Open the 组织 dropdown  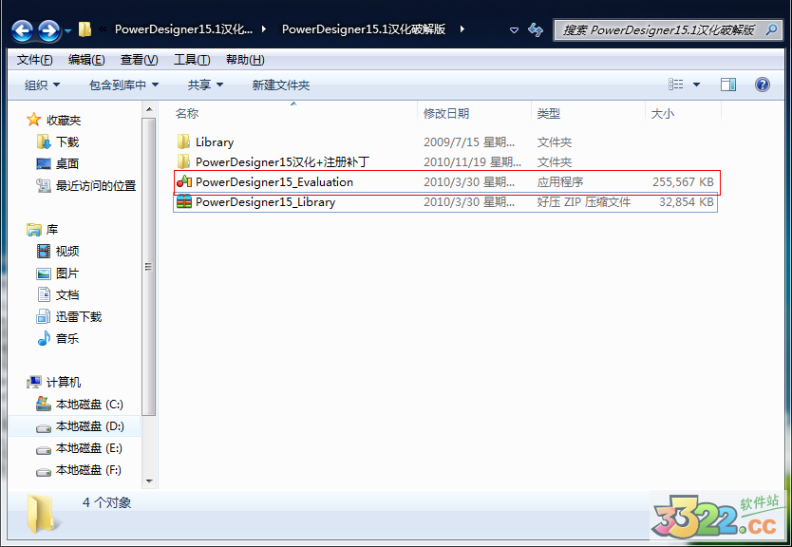coord(42,85)
